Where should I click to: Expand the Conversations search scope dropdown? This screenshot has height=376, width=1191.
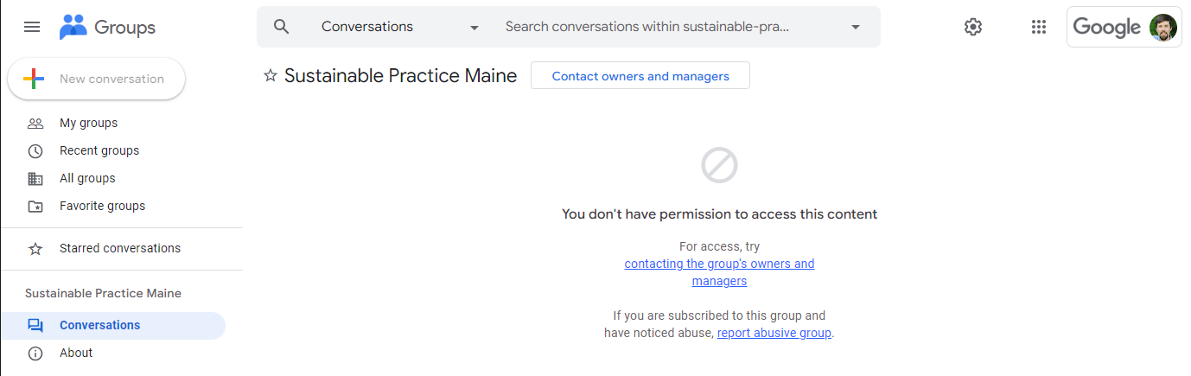(x=474, y=28)
